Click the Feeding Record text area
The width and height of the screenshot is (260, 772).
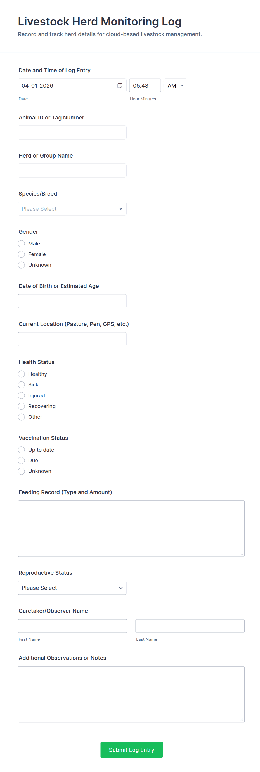click(x=131, y=528)
